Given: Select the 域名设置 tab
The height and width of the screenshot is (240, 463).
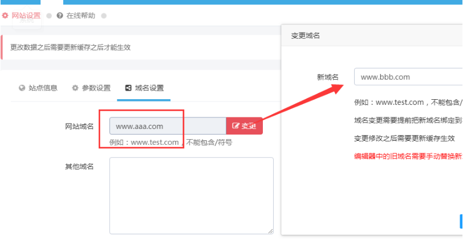Looking at the screenshot, I should click(144, 88).
